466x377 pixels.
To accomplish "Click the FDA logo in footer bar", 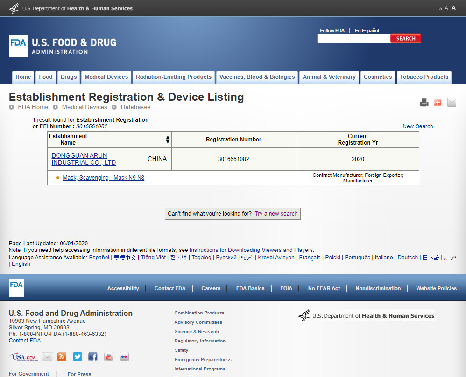I will [16, 287].
